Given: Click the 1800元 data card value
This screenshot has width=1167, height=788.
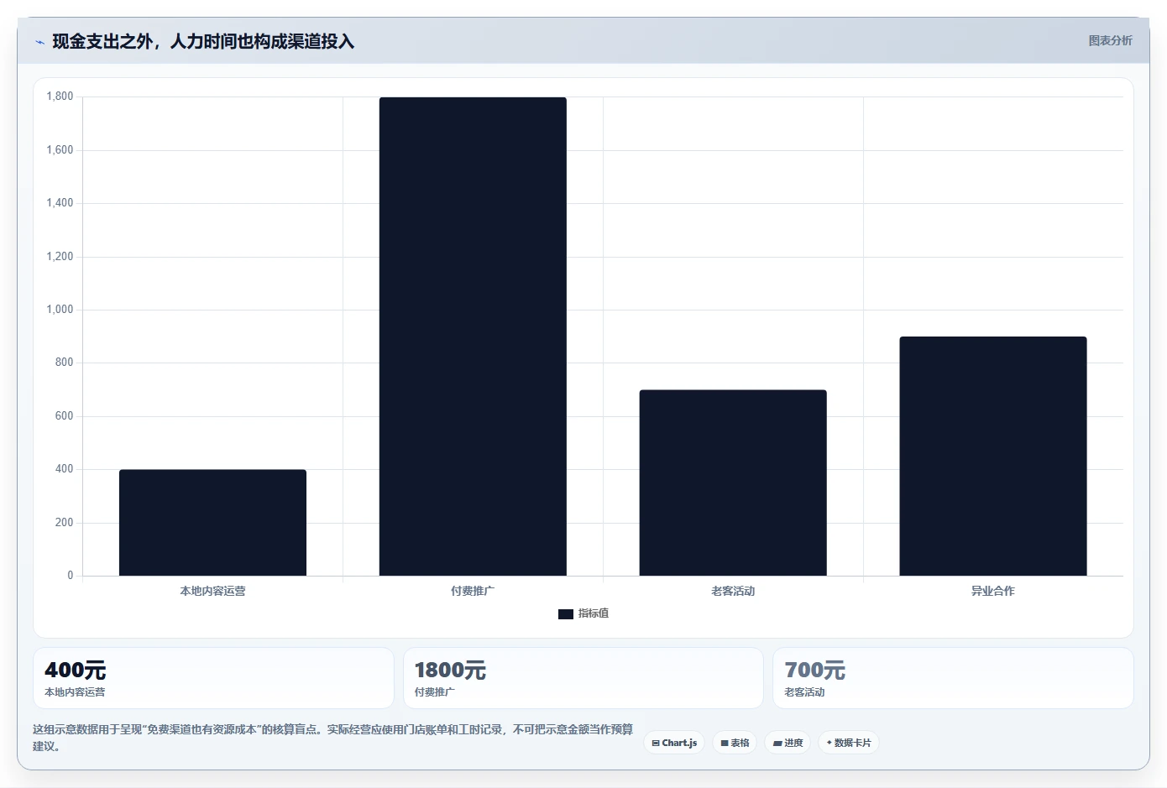Looking at the screenshot, I should tap(450, 671).
